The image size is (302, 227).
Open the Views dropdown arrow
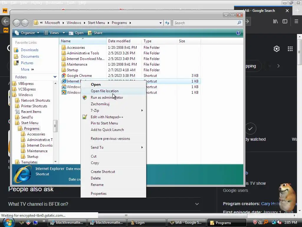pyautogui.click(x=64, y=33)
